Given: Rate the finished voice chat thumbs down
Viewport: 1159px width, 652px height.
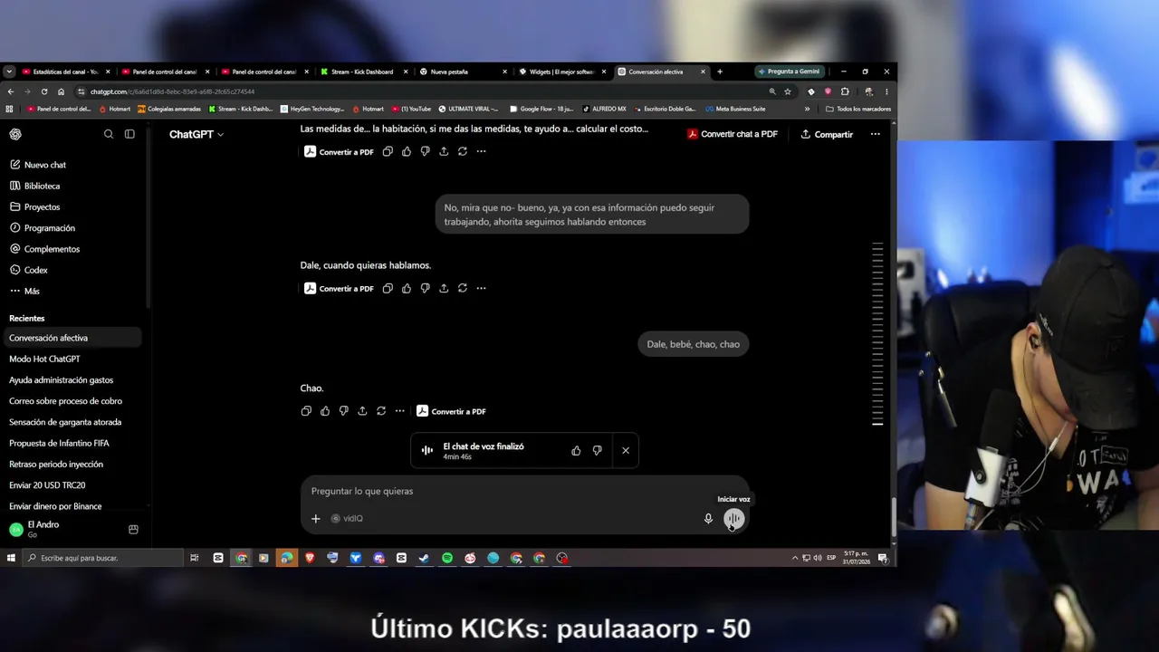Looking at the screenshot, I should tap(597, 451).
